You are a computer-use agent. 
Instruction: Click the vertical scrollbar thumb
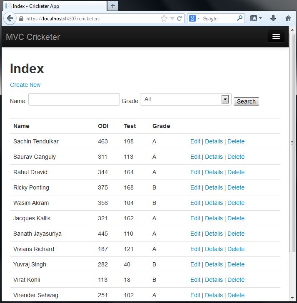pos(292,143)
